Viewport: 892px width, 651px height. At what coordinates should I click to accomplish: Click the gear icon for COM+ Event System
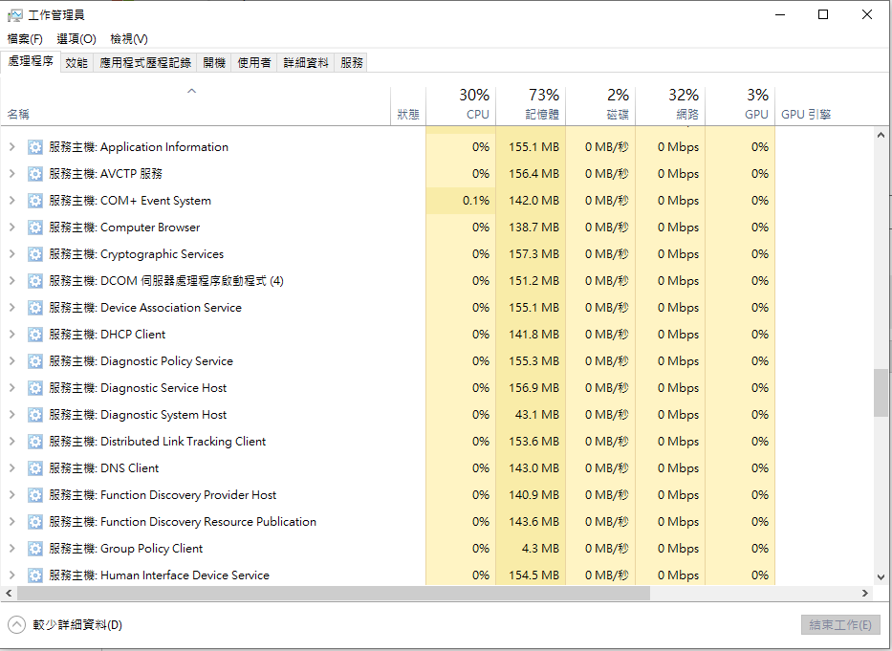coord(35,201)
